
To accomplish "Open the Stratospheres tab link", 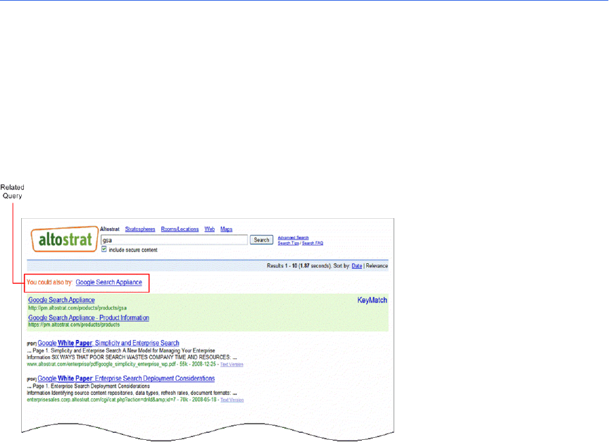I will 140,229.
